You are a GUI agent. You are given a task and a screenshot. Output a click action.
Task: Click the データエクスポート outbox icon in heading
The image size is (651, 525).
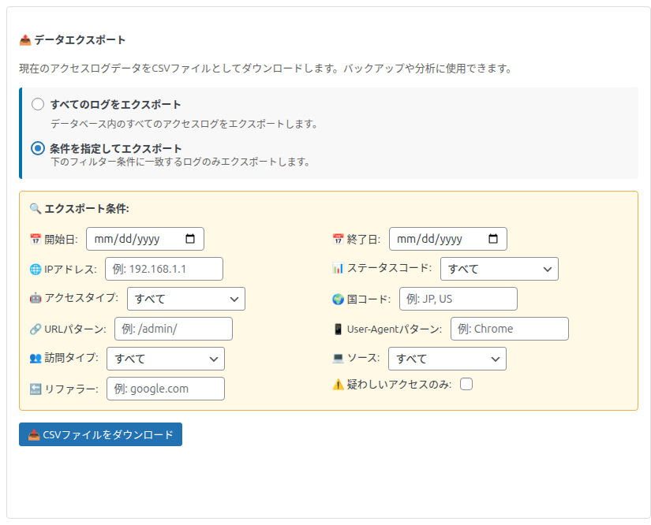click(25, 40)
